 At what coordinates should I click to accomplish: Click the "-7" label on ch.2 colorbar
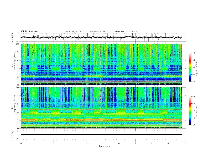pyautogui.click(x=194, y=125)
